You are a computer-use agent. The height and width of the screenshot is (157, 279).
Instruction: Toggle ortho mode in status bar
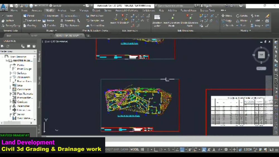(156, 149)
